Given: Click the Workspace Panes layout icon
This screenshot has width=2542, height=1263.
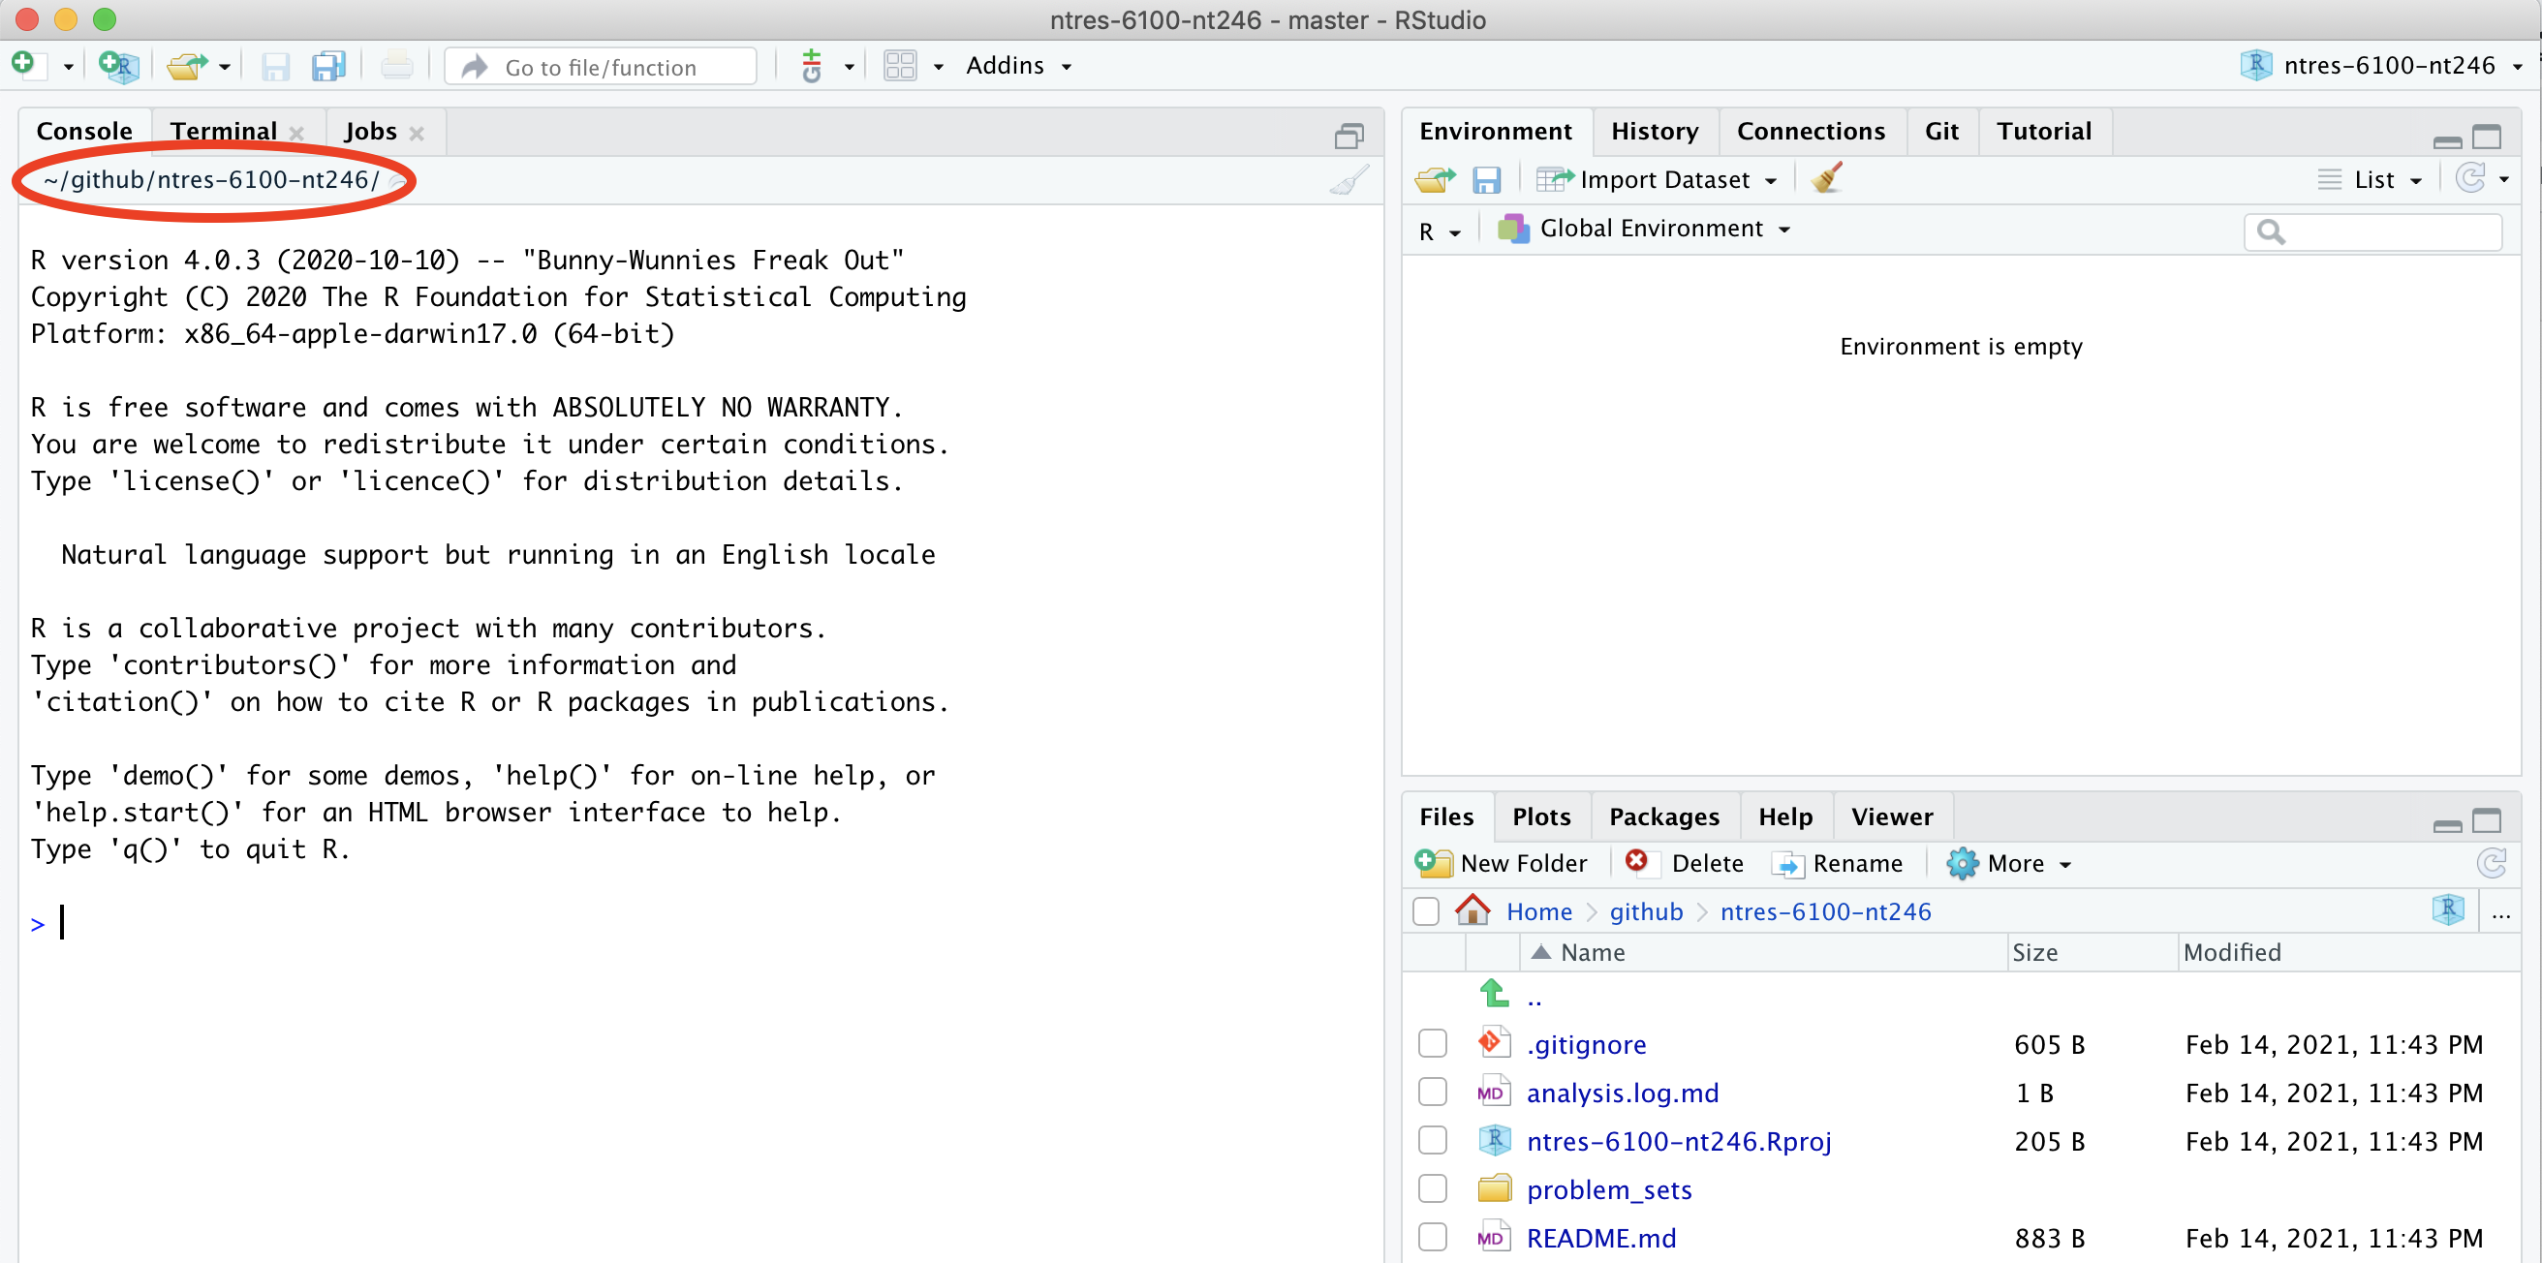Looking at the screenshot, I should tap(900, 66).
